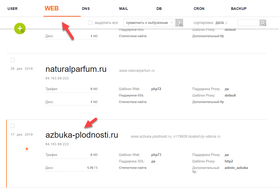
Task: Click the admin_azbuka ftp account value
Action: click(236, 168)
